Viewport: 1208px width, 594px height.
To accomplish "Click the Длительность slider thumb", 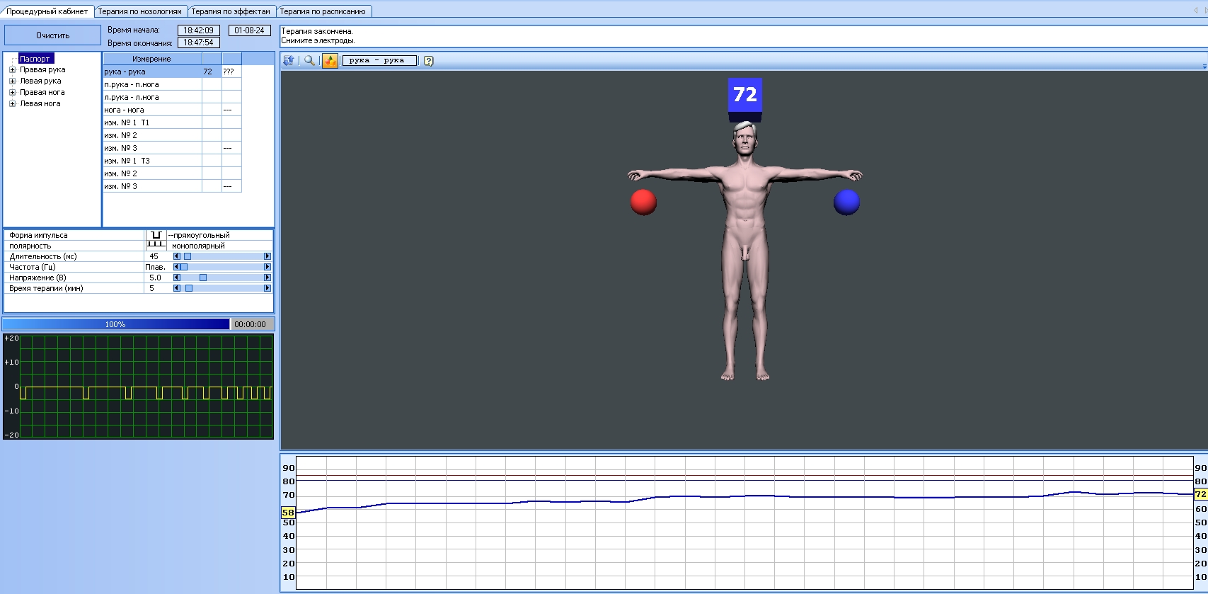I will 188,256.
